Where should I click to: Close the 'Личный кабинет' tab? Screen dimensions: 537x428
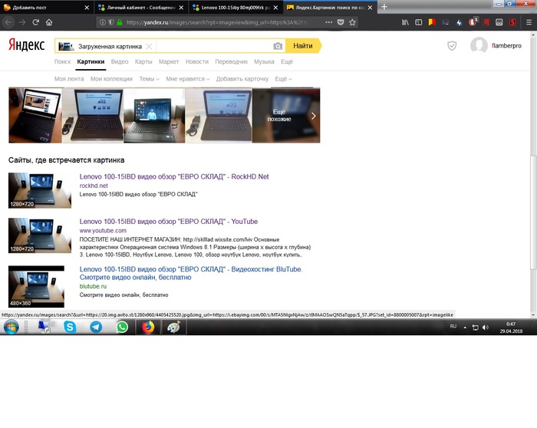click(x=181, y=8)
